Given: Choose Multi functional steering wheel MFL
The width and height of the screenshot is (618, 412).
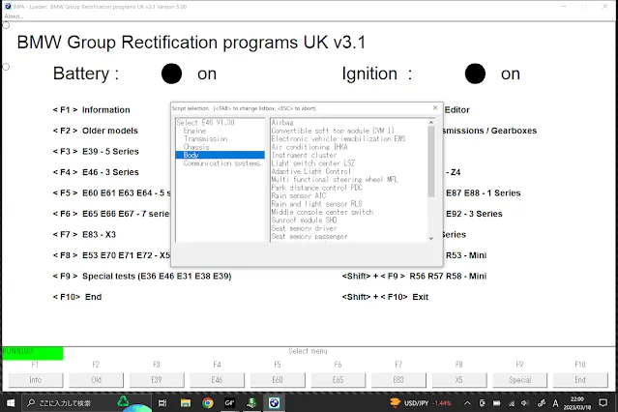Looking at the screenshot, I should pos(335,179).
